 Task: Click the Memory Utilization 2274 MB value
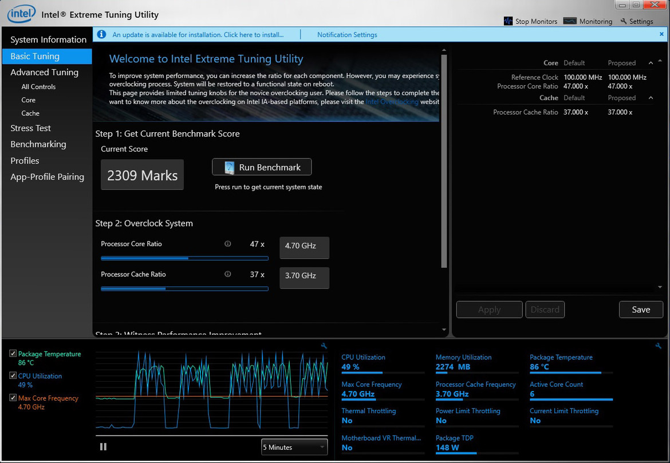[453, 366]
